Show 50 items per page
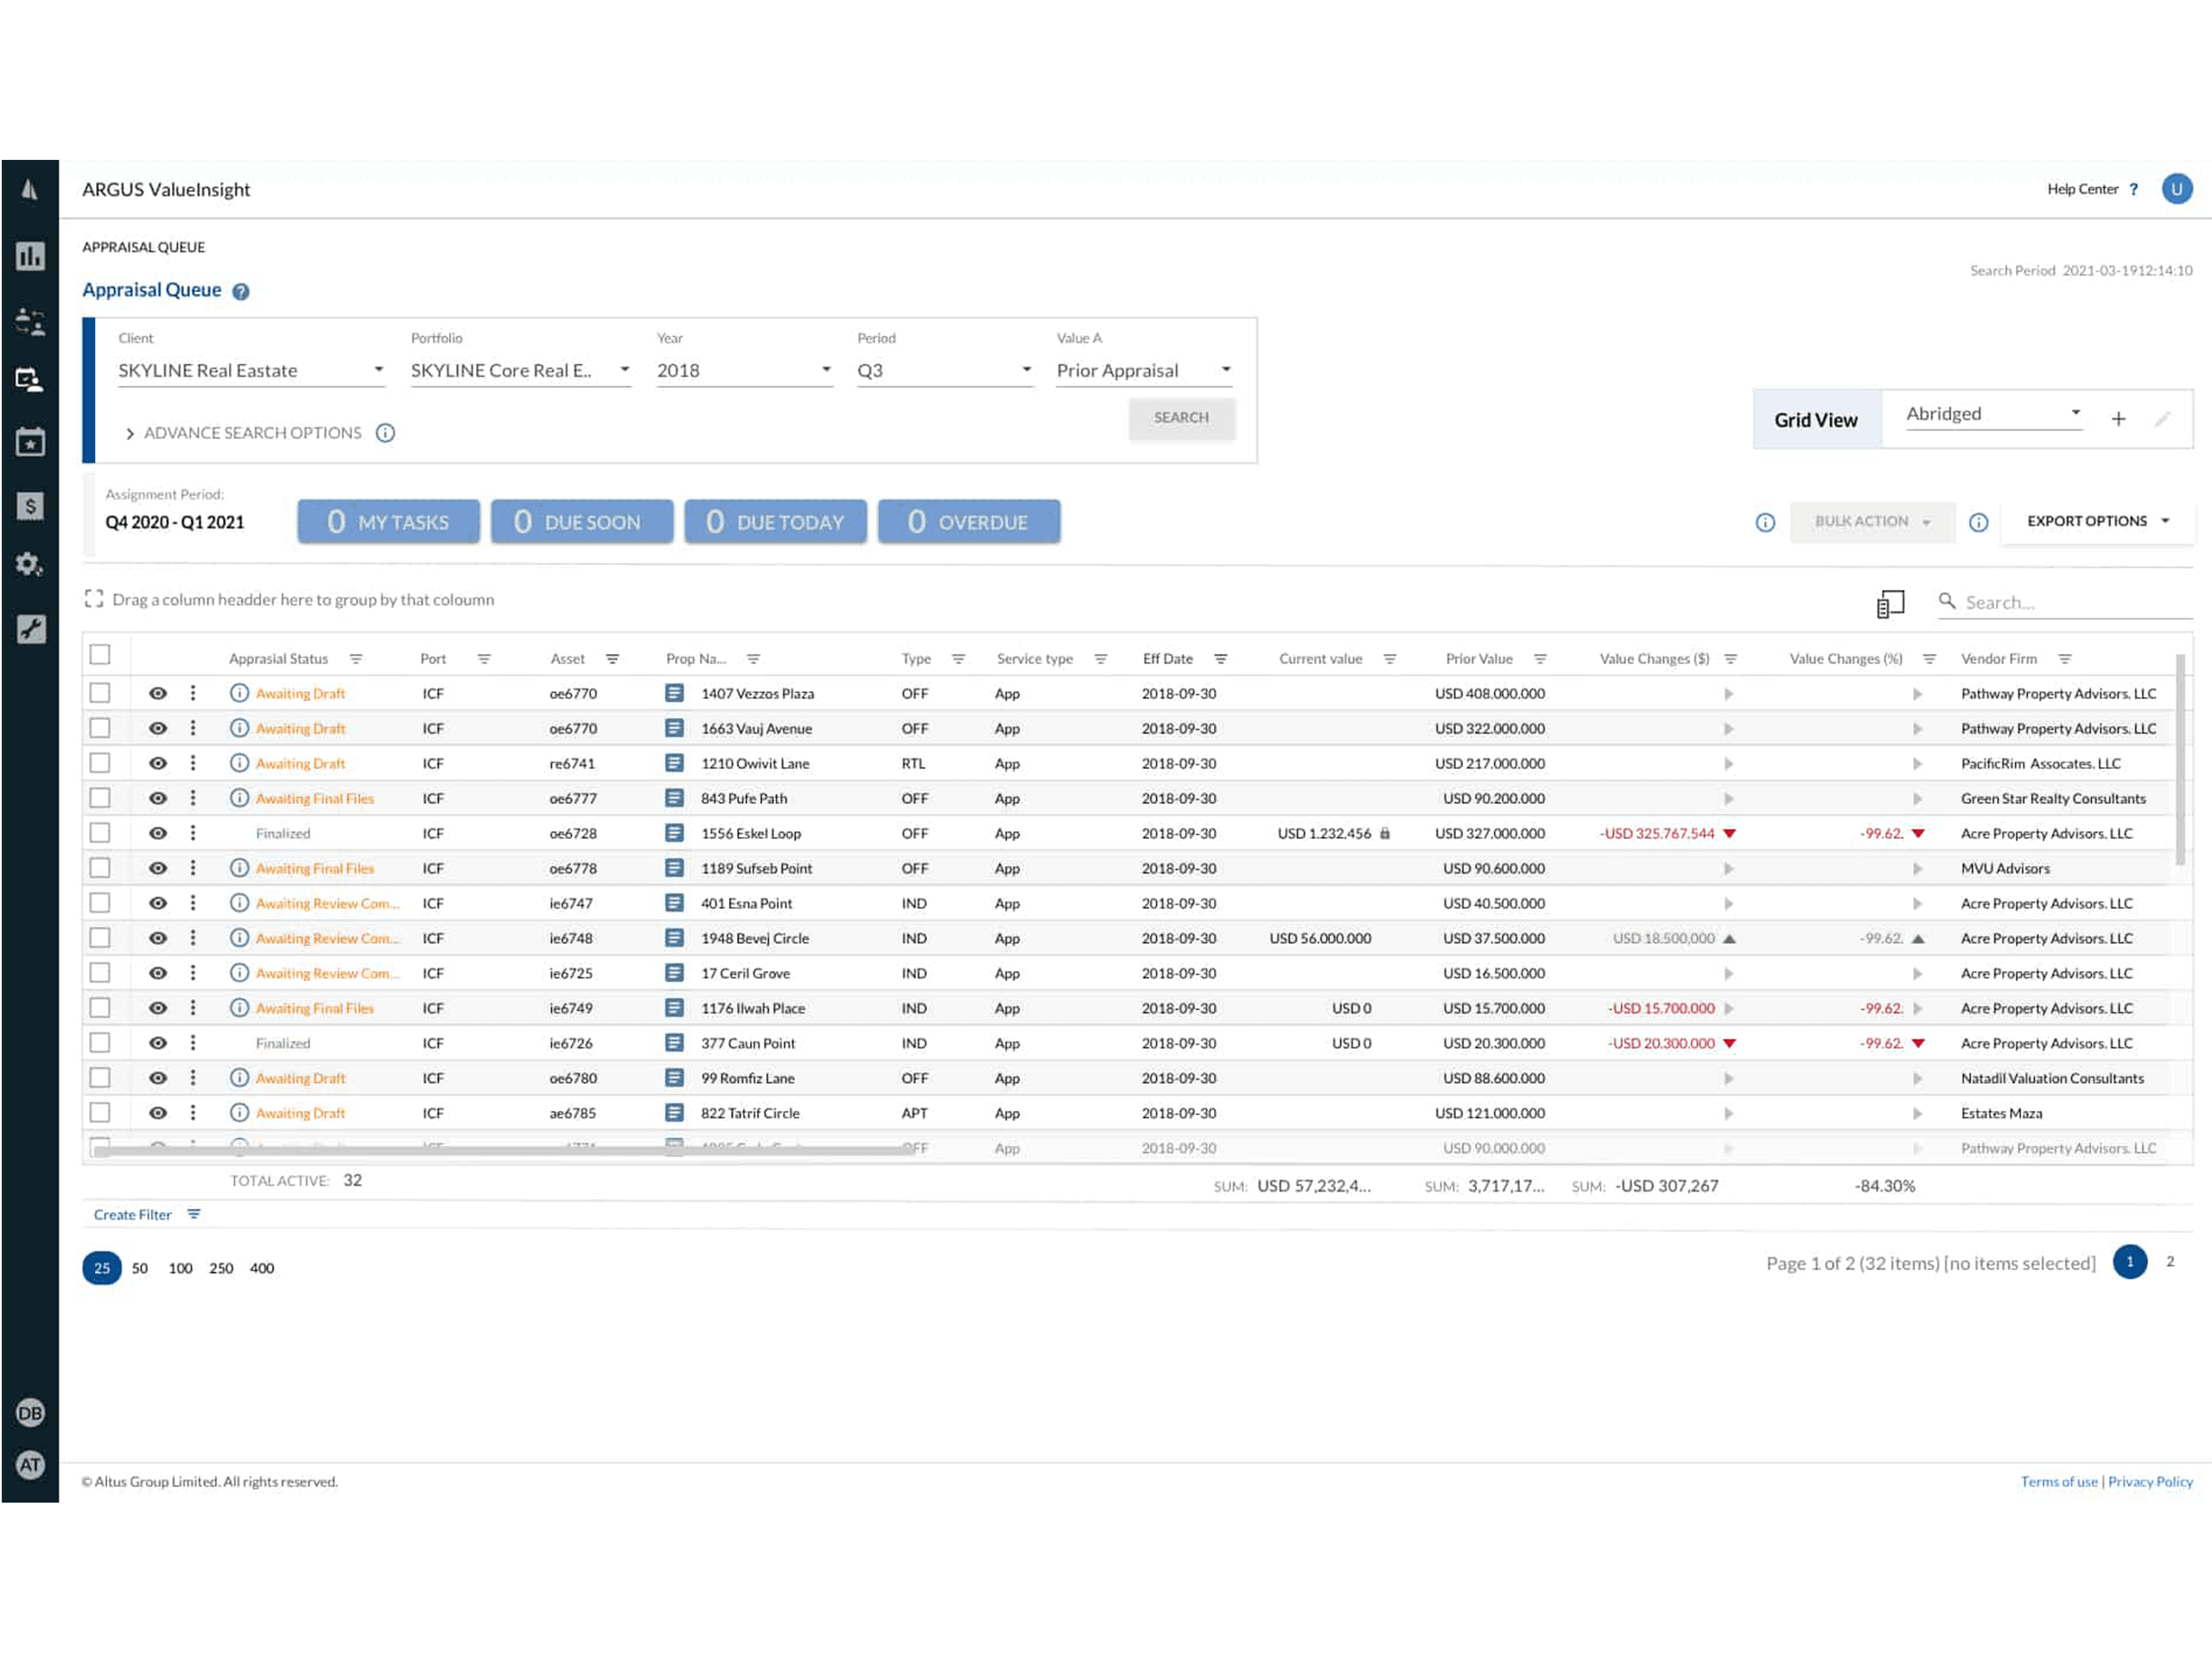Image resolution: width=2212 pixels, height=1659 pixels. (x=140, y=1268)
